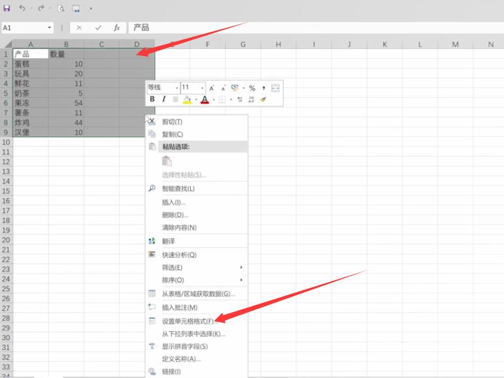Open 快速分析(Q) quick analysis

[x=197, y=255]
